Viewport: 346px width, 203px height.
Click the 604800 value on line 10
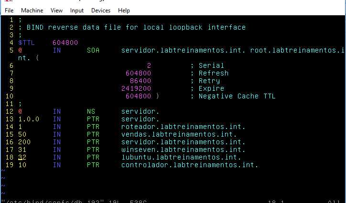click(139, 96)
